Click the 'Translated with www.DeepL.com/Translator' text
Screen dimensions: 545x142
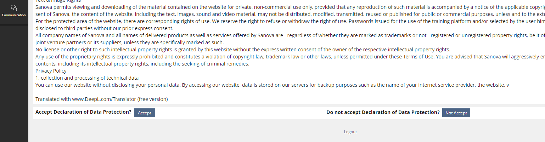101,99
